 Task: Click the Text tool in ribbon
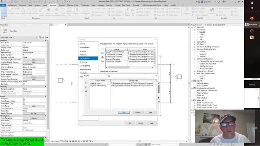(111, 9)
